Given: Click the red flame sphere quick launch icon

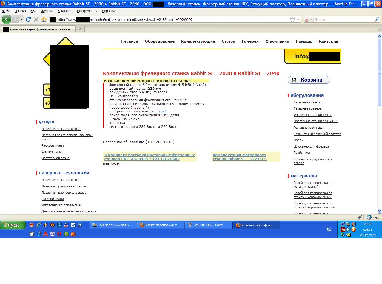Looking at the screenshot, I should (32, 225).
